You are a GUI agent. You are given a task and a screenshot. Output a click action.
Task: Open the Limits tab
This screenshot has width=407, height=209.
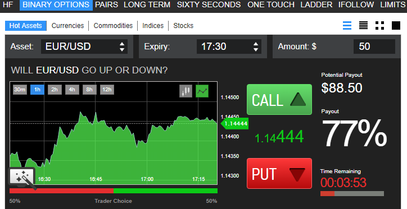pos(392,4)
